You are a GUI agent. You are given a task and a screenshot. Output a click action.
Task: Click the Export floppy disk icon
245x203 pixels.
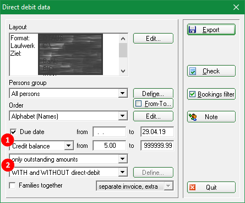(192, 30)
